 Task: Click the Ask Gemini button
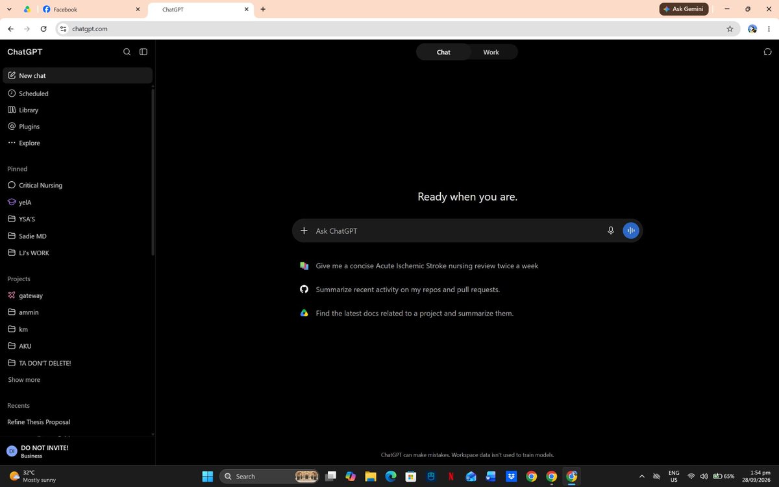pos(684,9)
